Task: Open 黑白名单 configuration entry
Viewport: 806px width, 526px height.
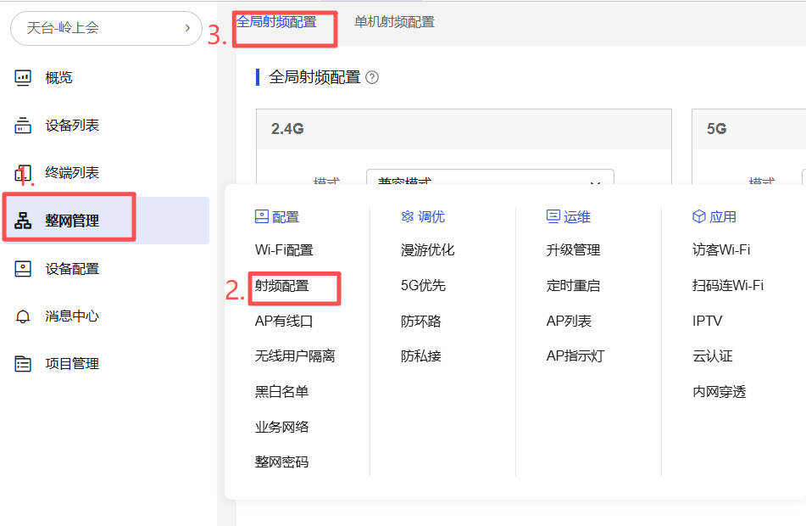Action: point(282,392)
